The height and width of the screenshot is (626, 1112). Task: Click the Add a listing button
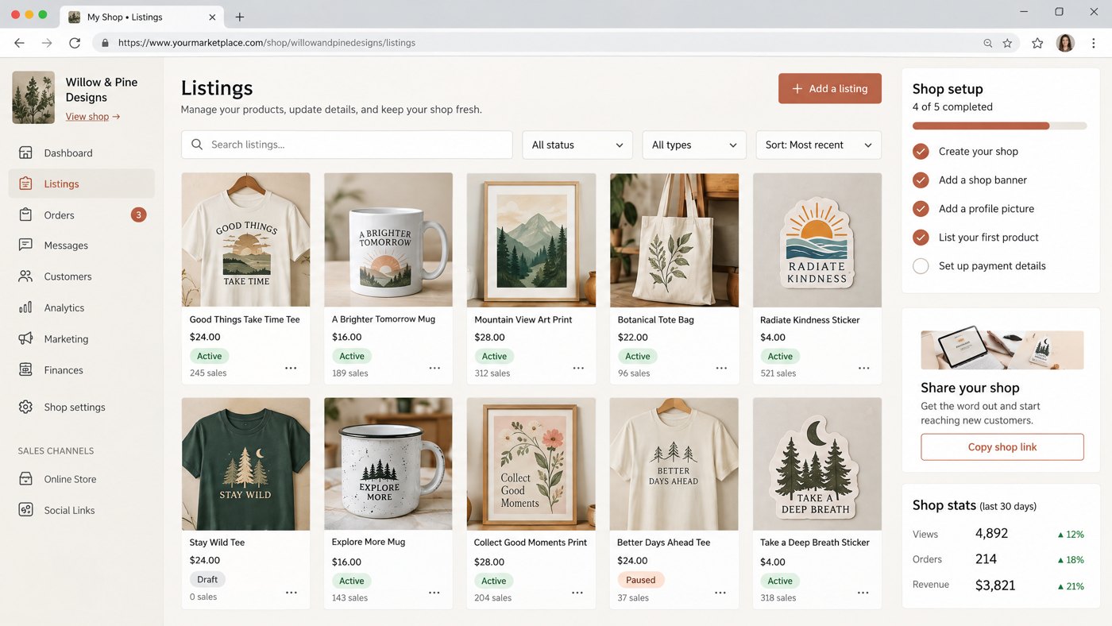(830, 88)
